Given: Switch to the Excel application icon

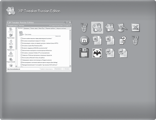Looking at the screenshot, I should (x=136, y=28).
